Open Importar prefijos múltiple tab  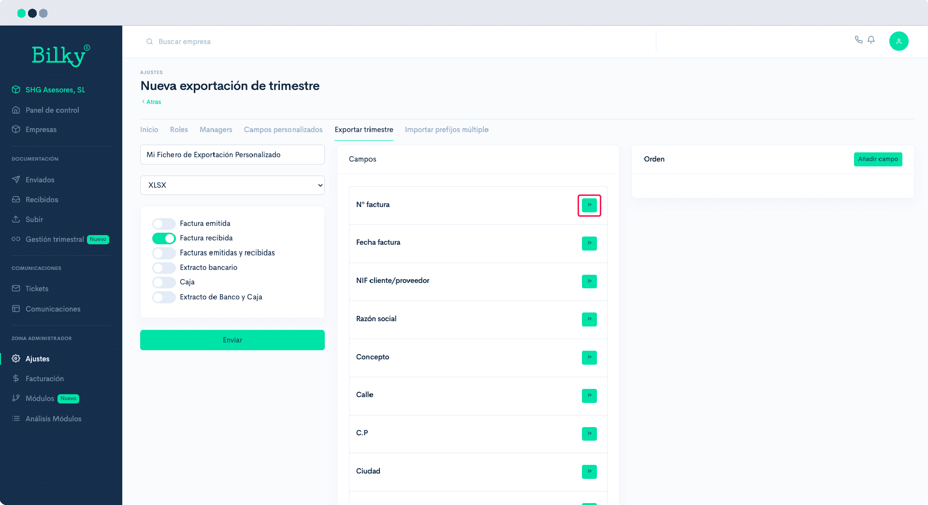pos(447,130)
